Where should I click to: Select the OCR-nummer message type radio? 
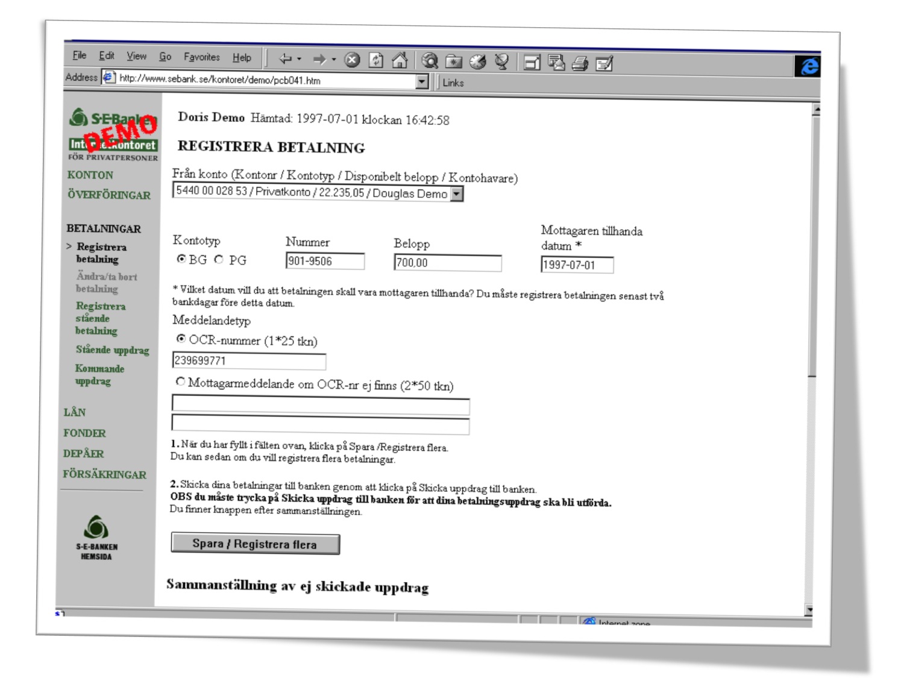click(181, 339)
